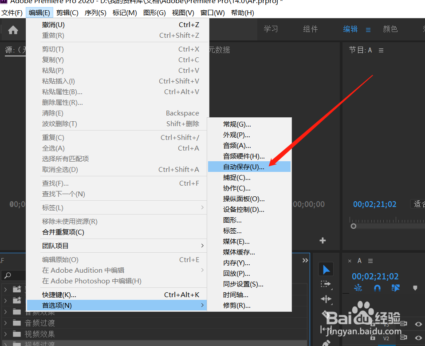Viewport: 425px width, 346px height.
Task: Open the 剪辑(C) menu
Action: coord(67,13)
